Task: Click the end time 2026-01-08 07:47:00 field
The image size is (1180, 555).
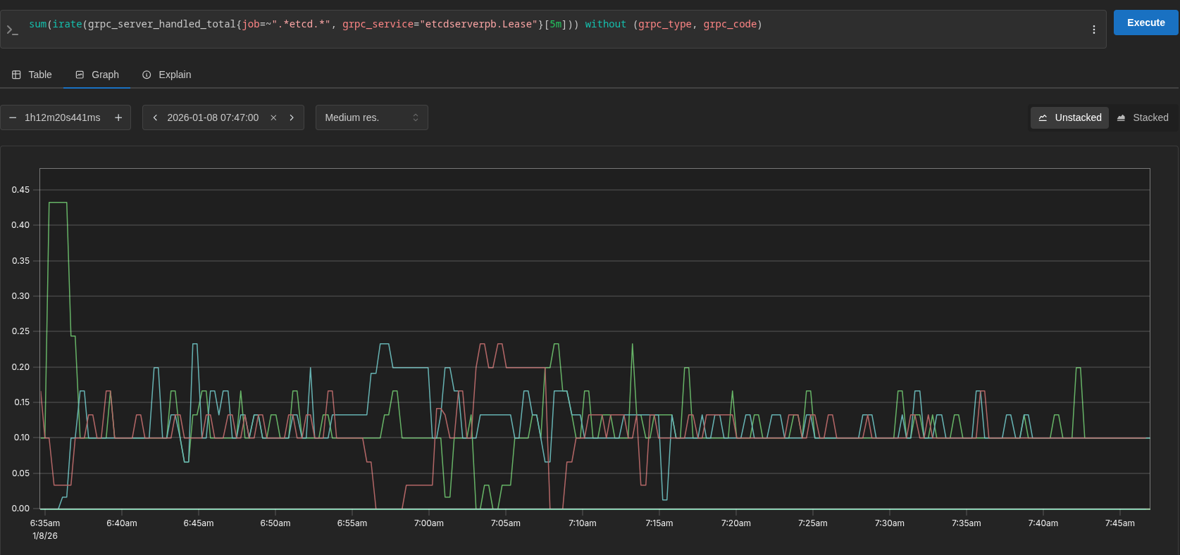Action: [213, 117]
